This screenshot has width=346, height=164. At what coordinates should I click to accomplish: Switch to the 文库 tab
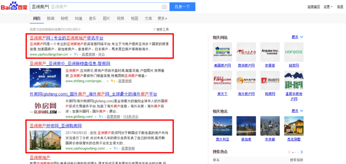(148, 19)
